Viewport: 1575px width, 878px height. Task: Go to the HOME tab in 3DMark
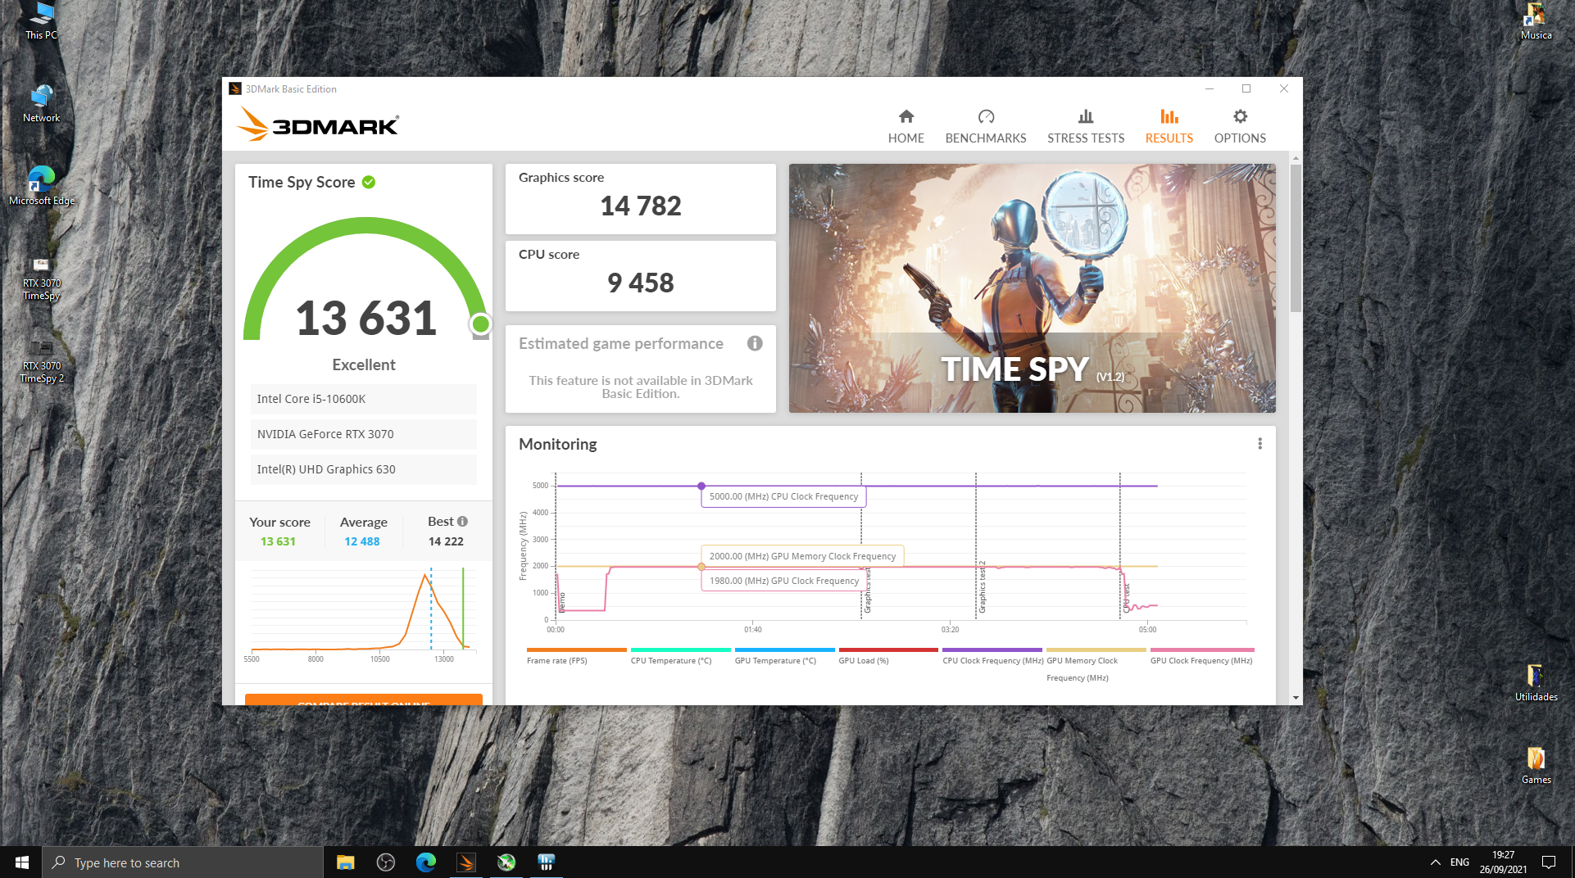906,127
